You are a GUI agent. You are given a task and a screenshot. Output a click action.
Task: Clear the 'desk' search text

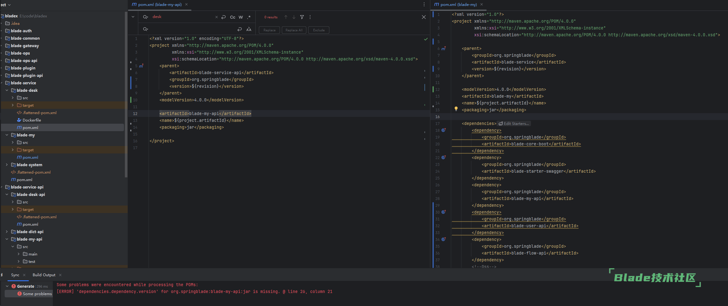pos(217,17)
